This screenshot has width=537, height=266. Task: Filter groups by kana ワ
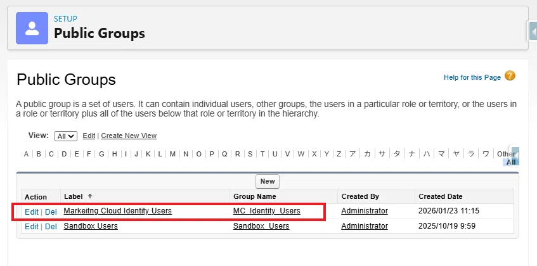coord(486,154)
